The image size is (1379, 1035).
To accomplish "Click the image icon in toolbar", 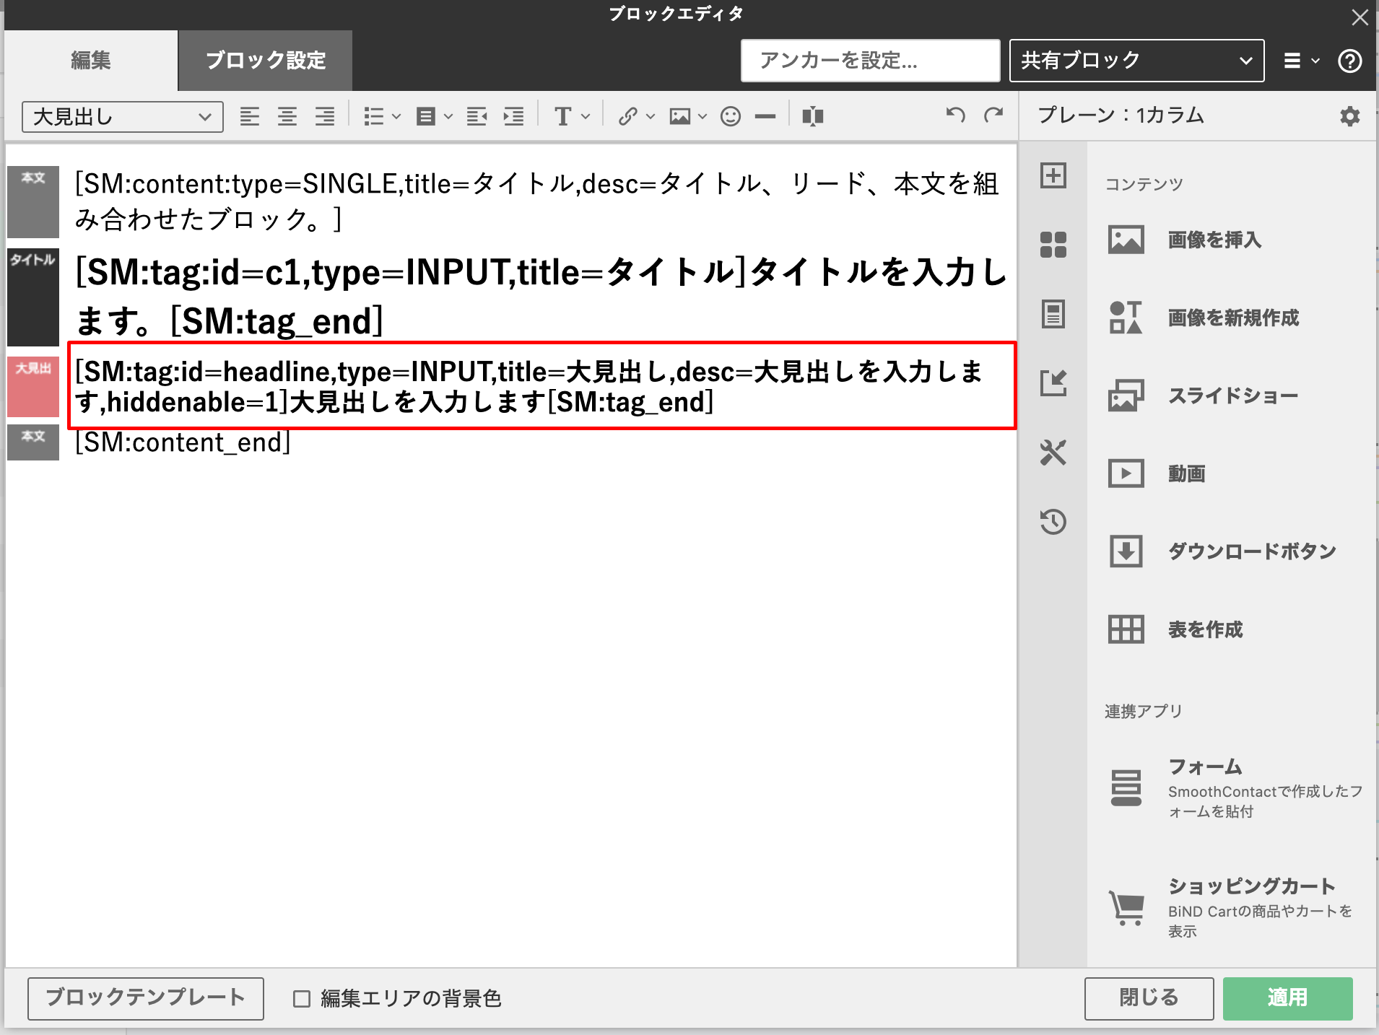I will (679, 116).
